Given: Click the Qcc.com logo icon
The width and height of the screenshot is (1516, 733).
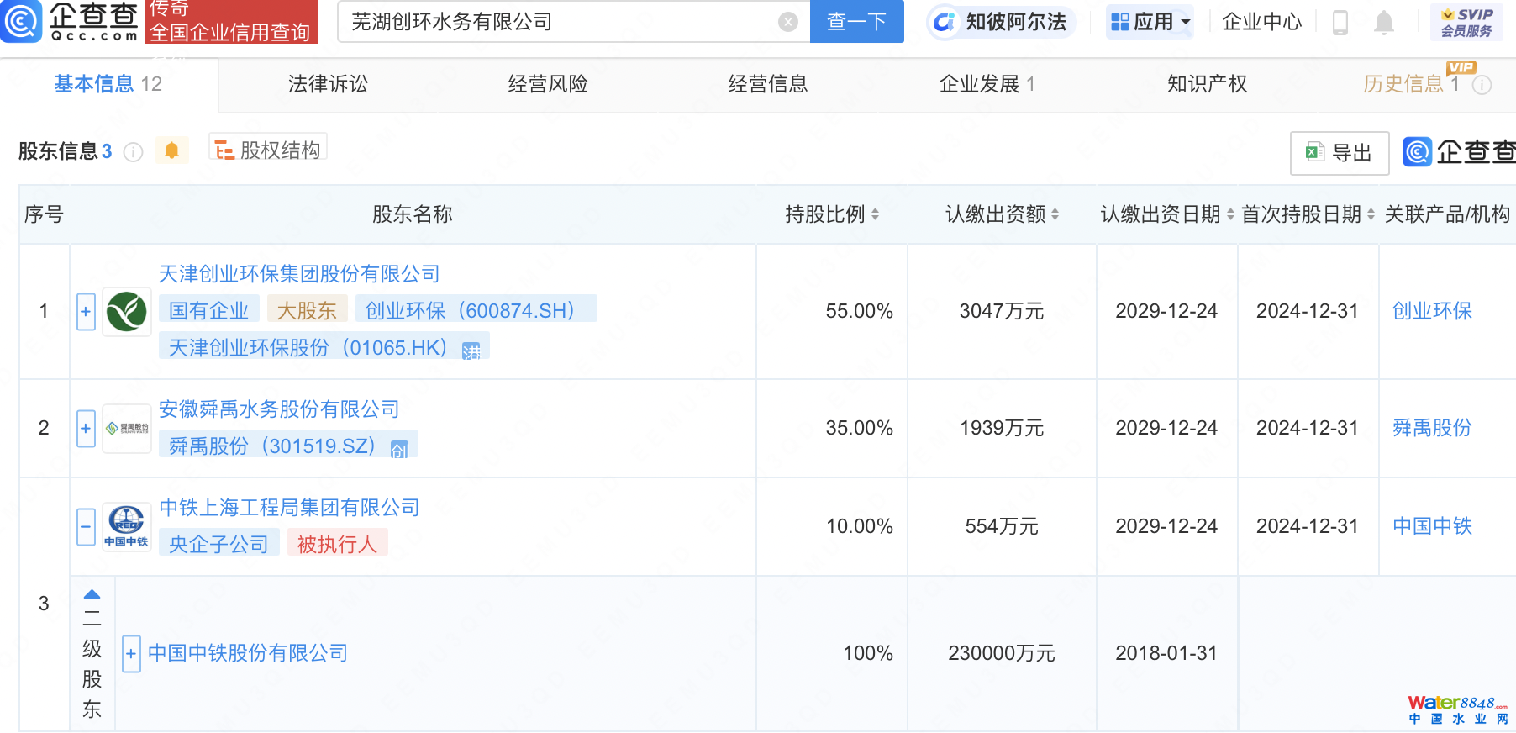Looking at the screenshot, I should (22, 22).
